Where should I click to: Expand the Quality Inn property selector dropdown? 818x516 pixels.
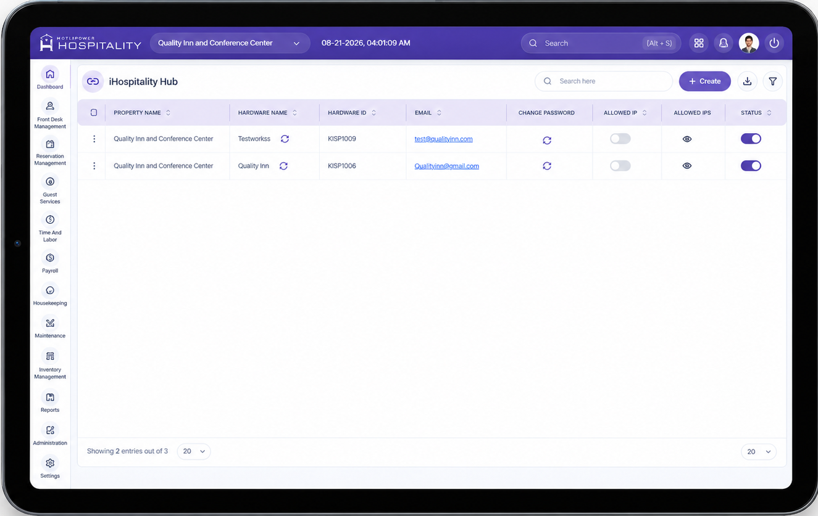click(230, 43)
